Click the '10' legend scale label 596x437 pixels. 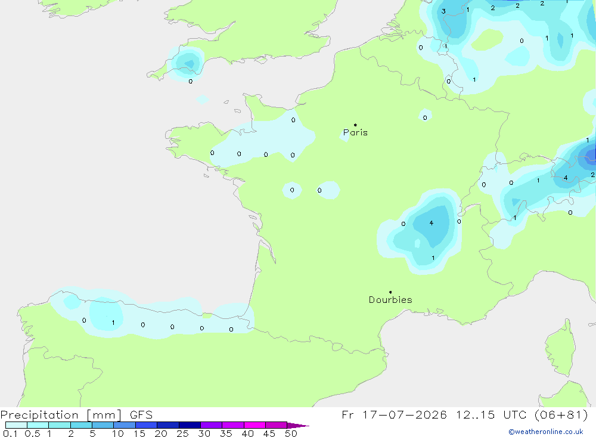[x=118, y=433]
